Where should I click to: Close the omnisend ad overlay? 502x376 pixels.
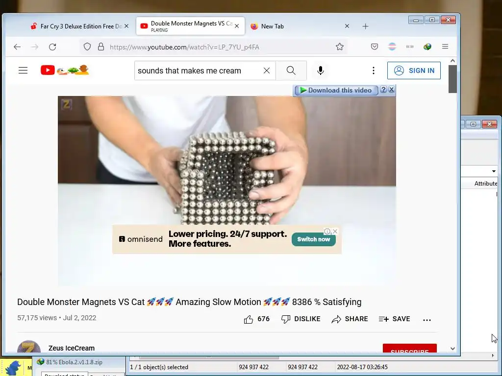335,231
